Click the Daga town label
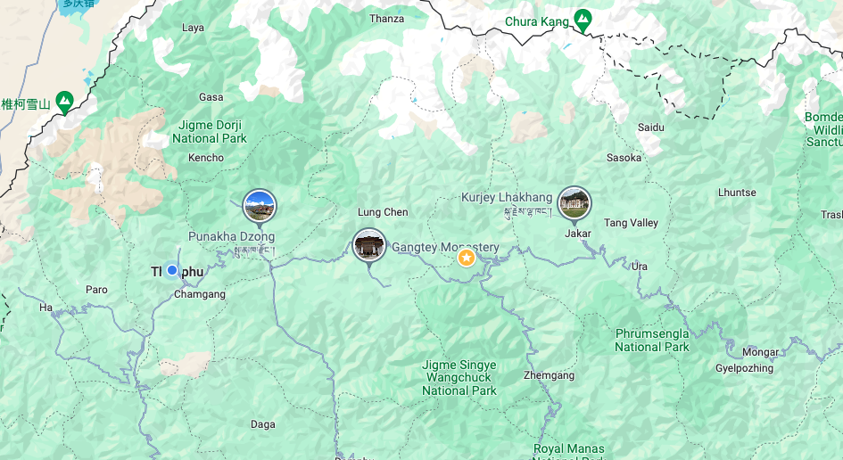 click(263, 424)
